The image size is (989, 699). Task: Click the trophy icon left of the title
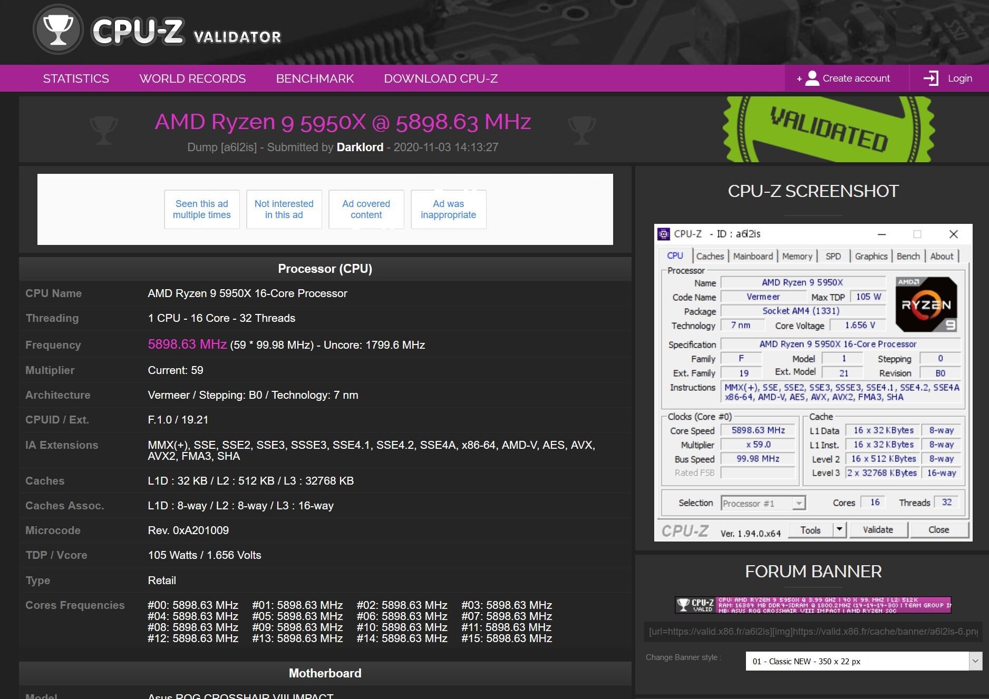coord(104,129)
